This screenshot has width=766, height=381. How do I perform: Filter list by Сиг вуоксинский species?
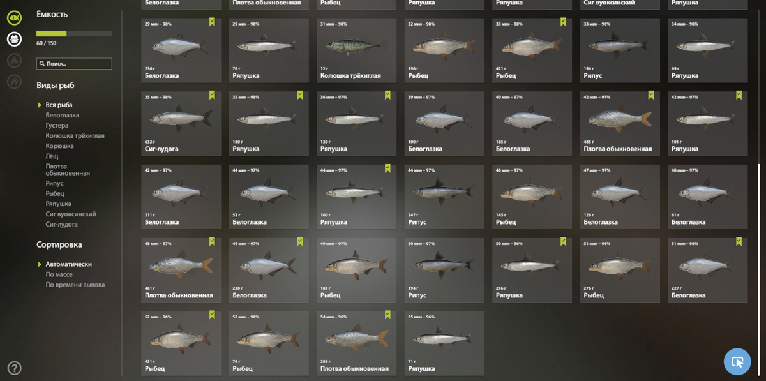point(71,214)
